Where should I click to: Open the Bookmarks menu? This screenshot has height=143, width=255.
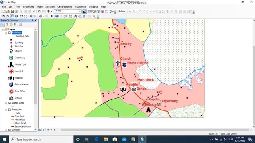click(28, 7)
